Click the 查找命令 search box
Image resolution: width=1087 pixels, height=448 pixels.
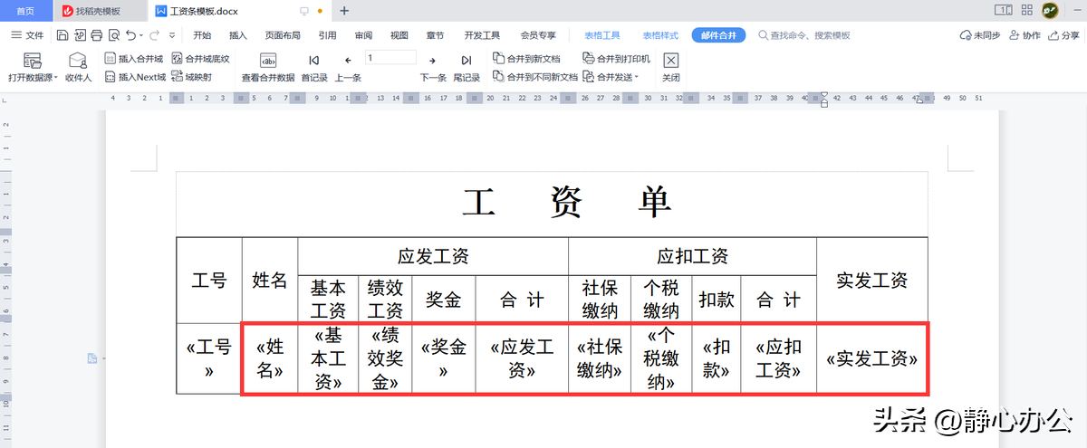pyautogui.click(x=804, y=35)
